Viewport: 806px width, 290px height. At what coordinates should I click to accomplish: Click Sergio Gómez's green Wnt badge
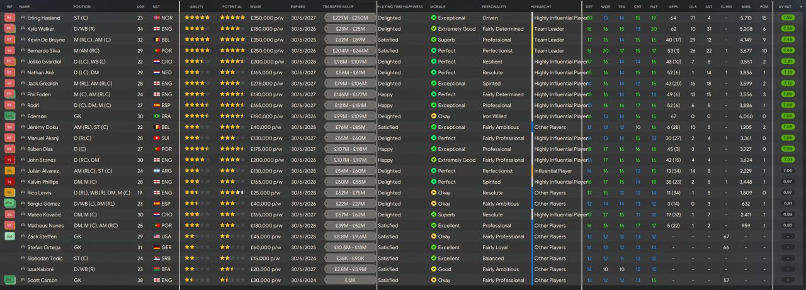coord(9,204)
